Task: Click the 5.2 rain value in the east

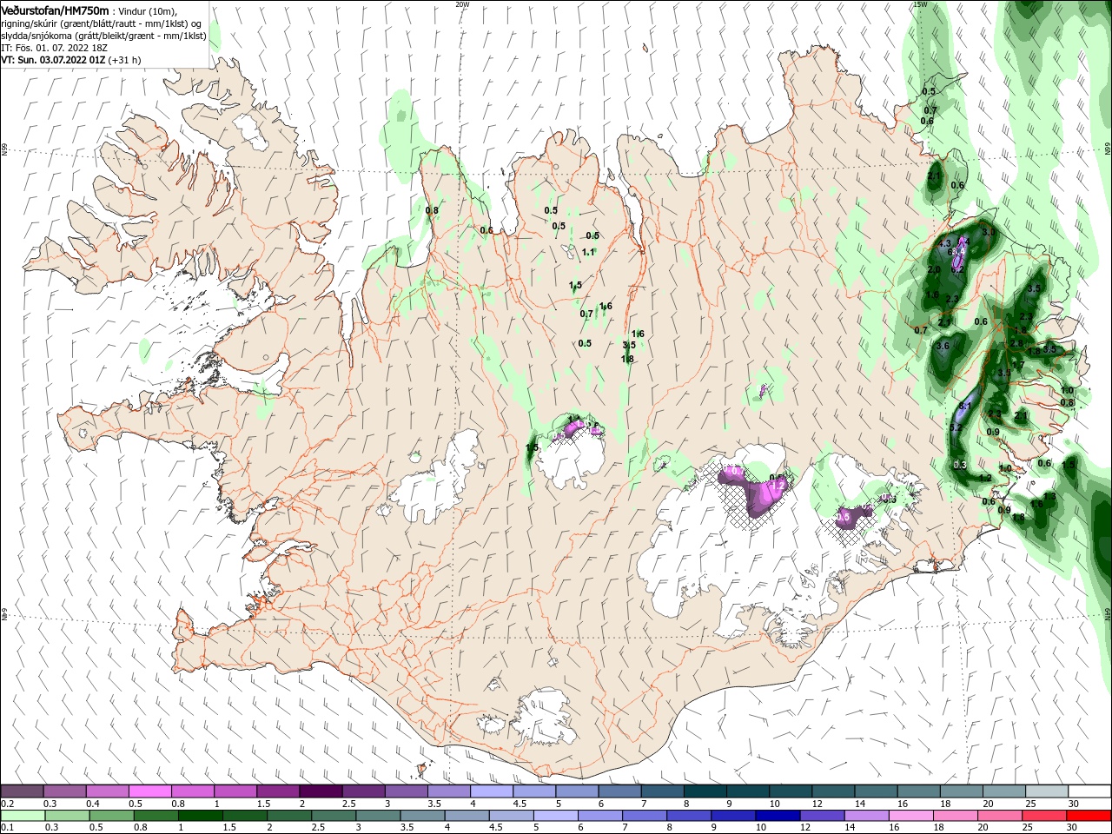Action: point(956,427)
